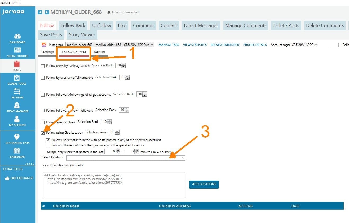This screenshot has height=223, width=349.
Task: Open Global Tools icon in sidebar
Action: (17, 78)
